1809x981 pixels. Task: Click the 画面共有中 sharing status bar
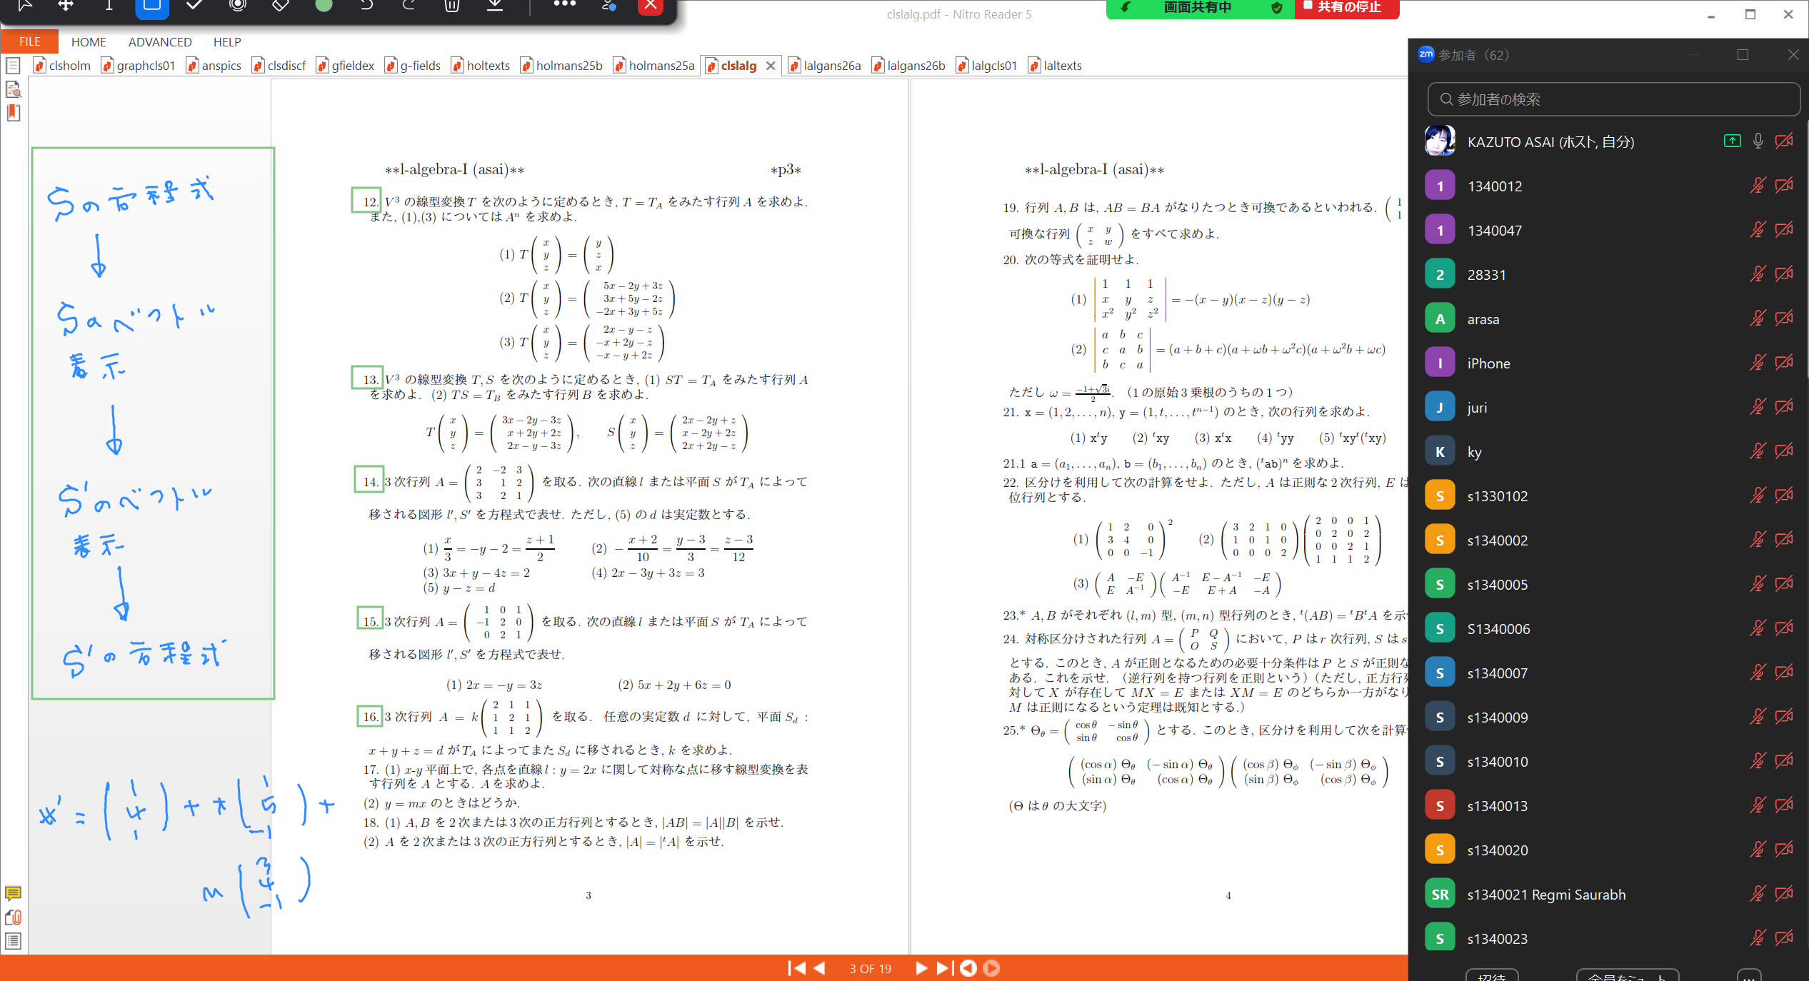tap(1197, 8)
